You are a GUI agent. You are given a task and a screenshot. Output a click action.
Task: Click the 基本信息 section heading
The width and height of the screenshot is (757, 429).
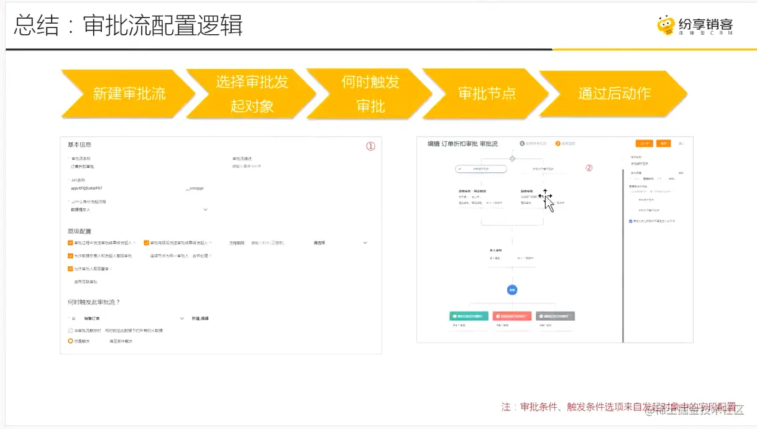(x=80, y=145)
